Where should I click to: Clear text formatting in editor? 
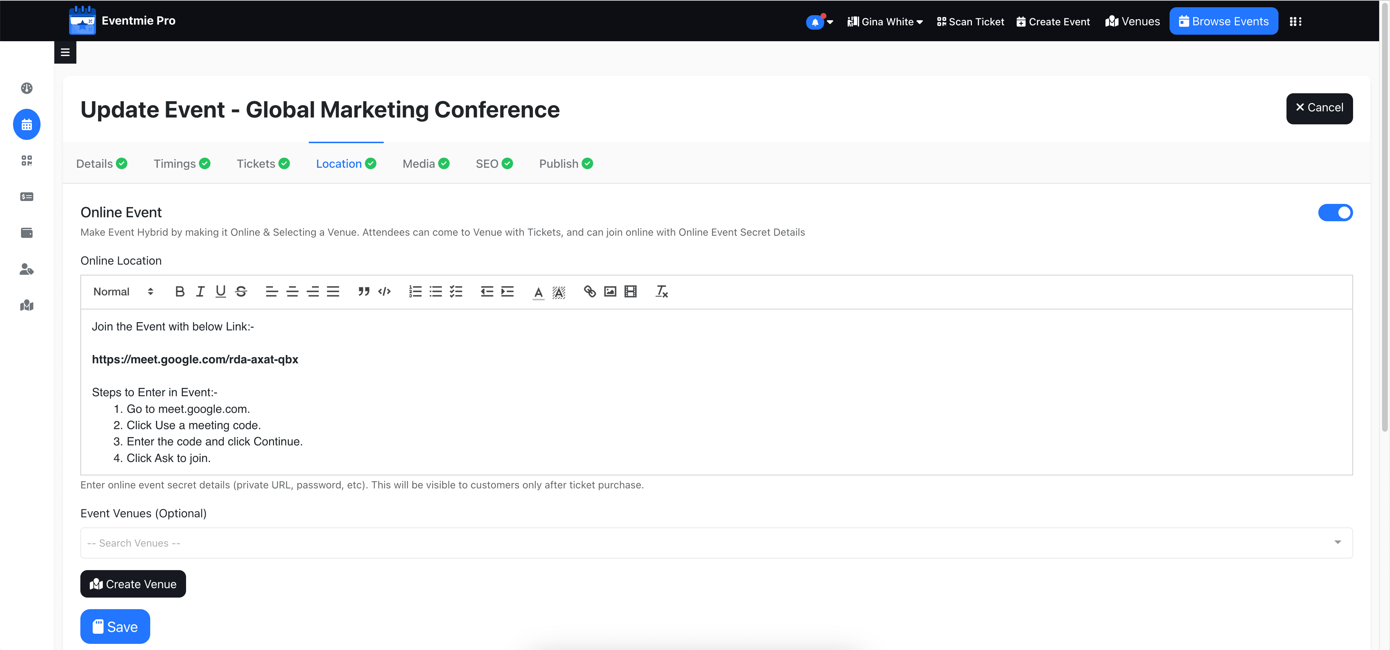[x=662, y=292]
